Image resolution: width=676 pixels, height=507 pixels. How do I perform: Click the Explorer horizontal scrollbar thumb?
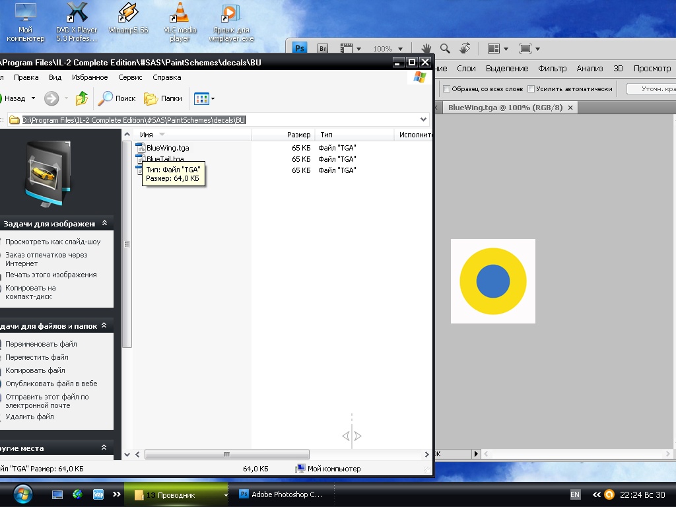click(227, 454)
